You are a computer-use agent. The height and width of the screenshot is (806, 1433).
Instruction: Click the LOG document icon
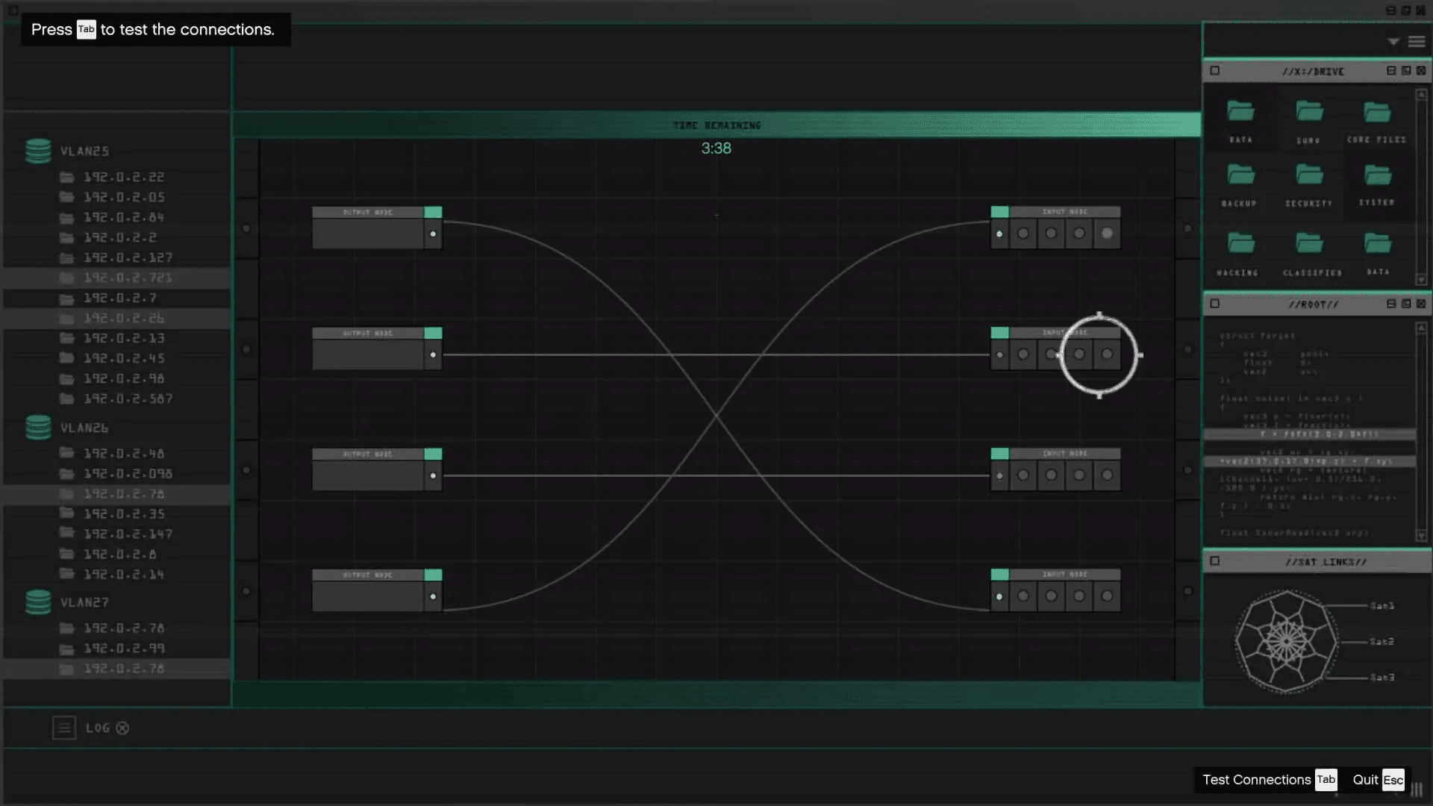[x=64, y=728]
